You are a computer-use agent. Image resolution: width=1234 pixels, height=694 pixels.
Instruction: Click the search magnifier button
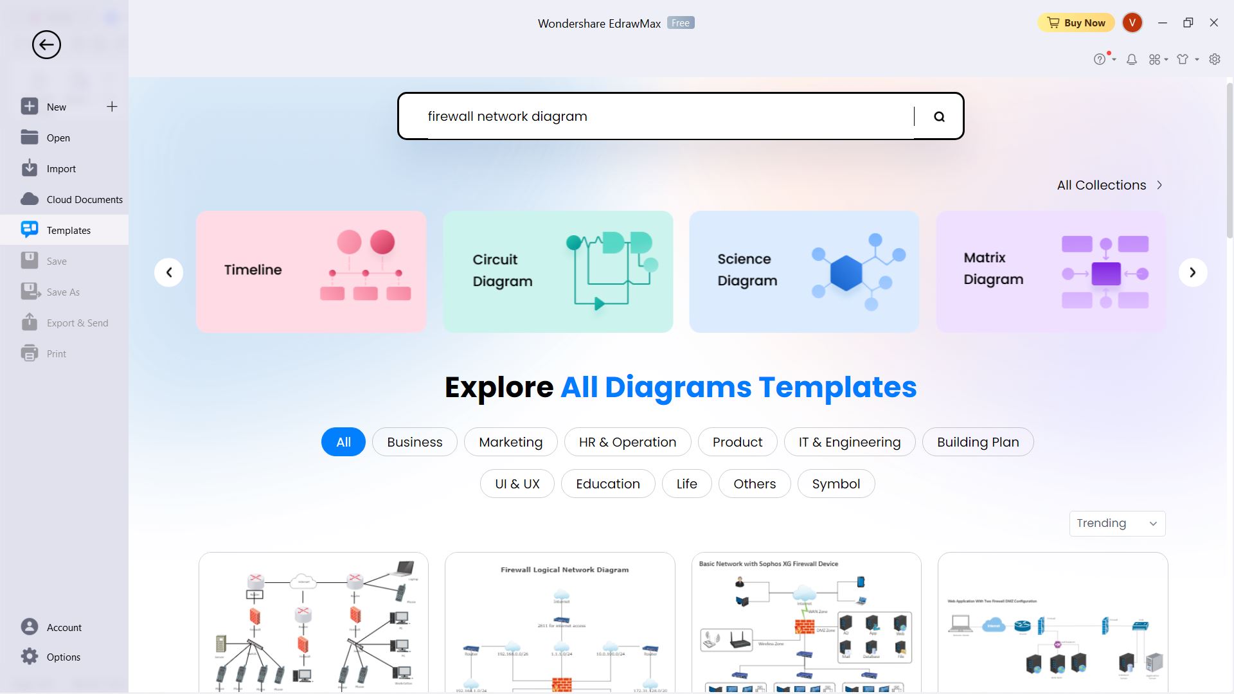click(940, 116)
